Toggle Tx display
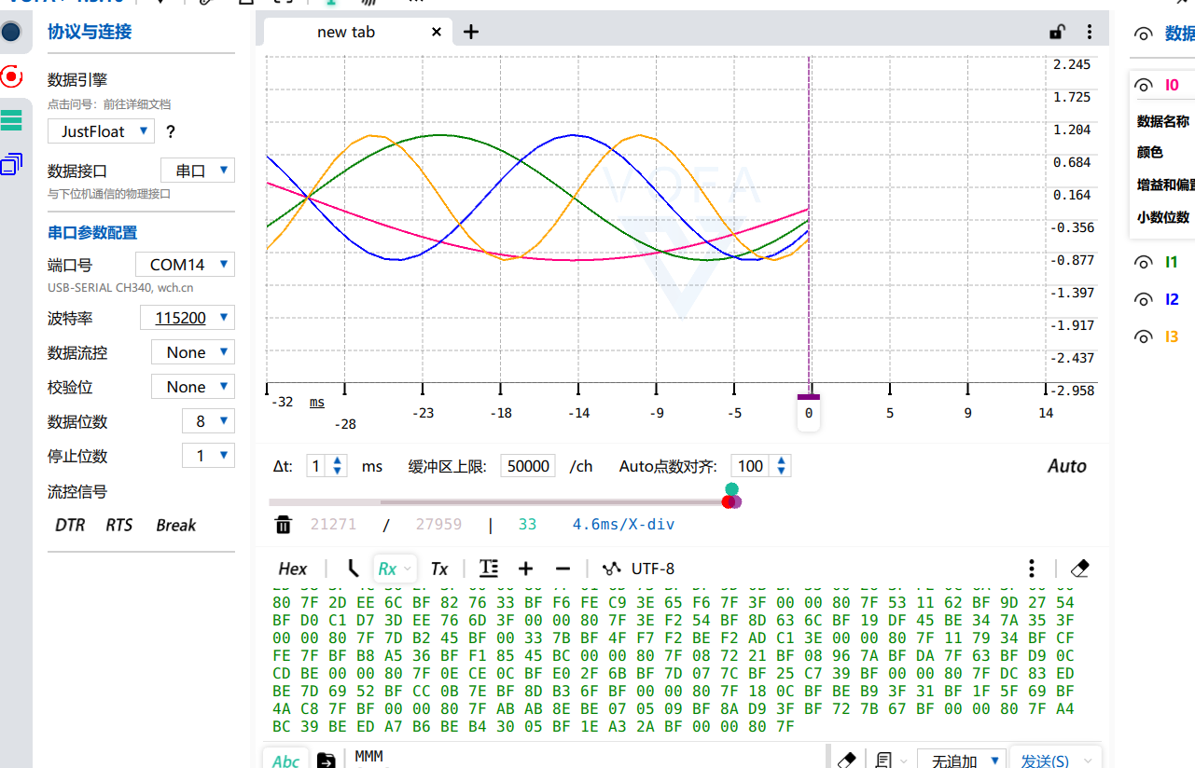Viewport: 1195px width, 768px height. (439, 569)
